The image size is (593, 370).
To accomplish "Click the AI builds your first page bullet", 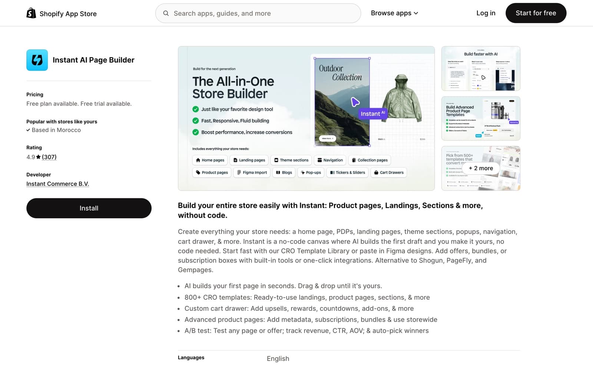I will point(283,286).
